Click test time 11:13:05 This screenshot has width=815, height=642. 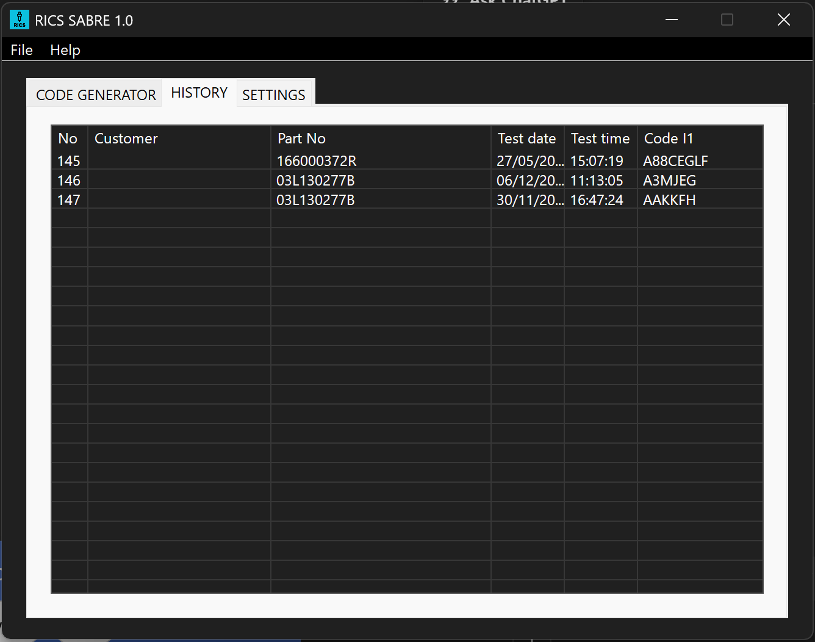[x=597, y=181]
